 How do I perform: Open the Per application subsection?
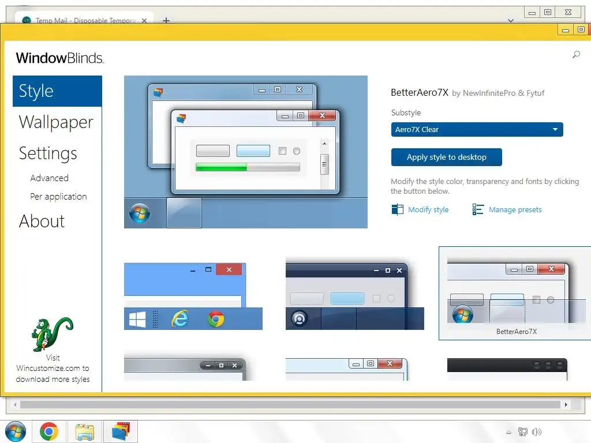click(x=58, y=197)
